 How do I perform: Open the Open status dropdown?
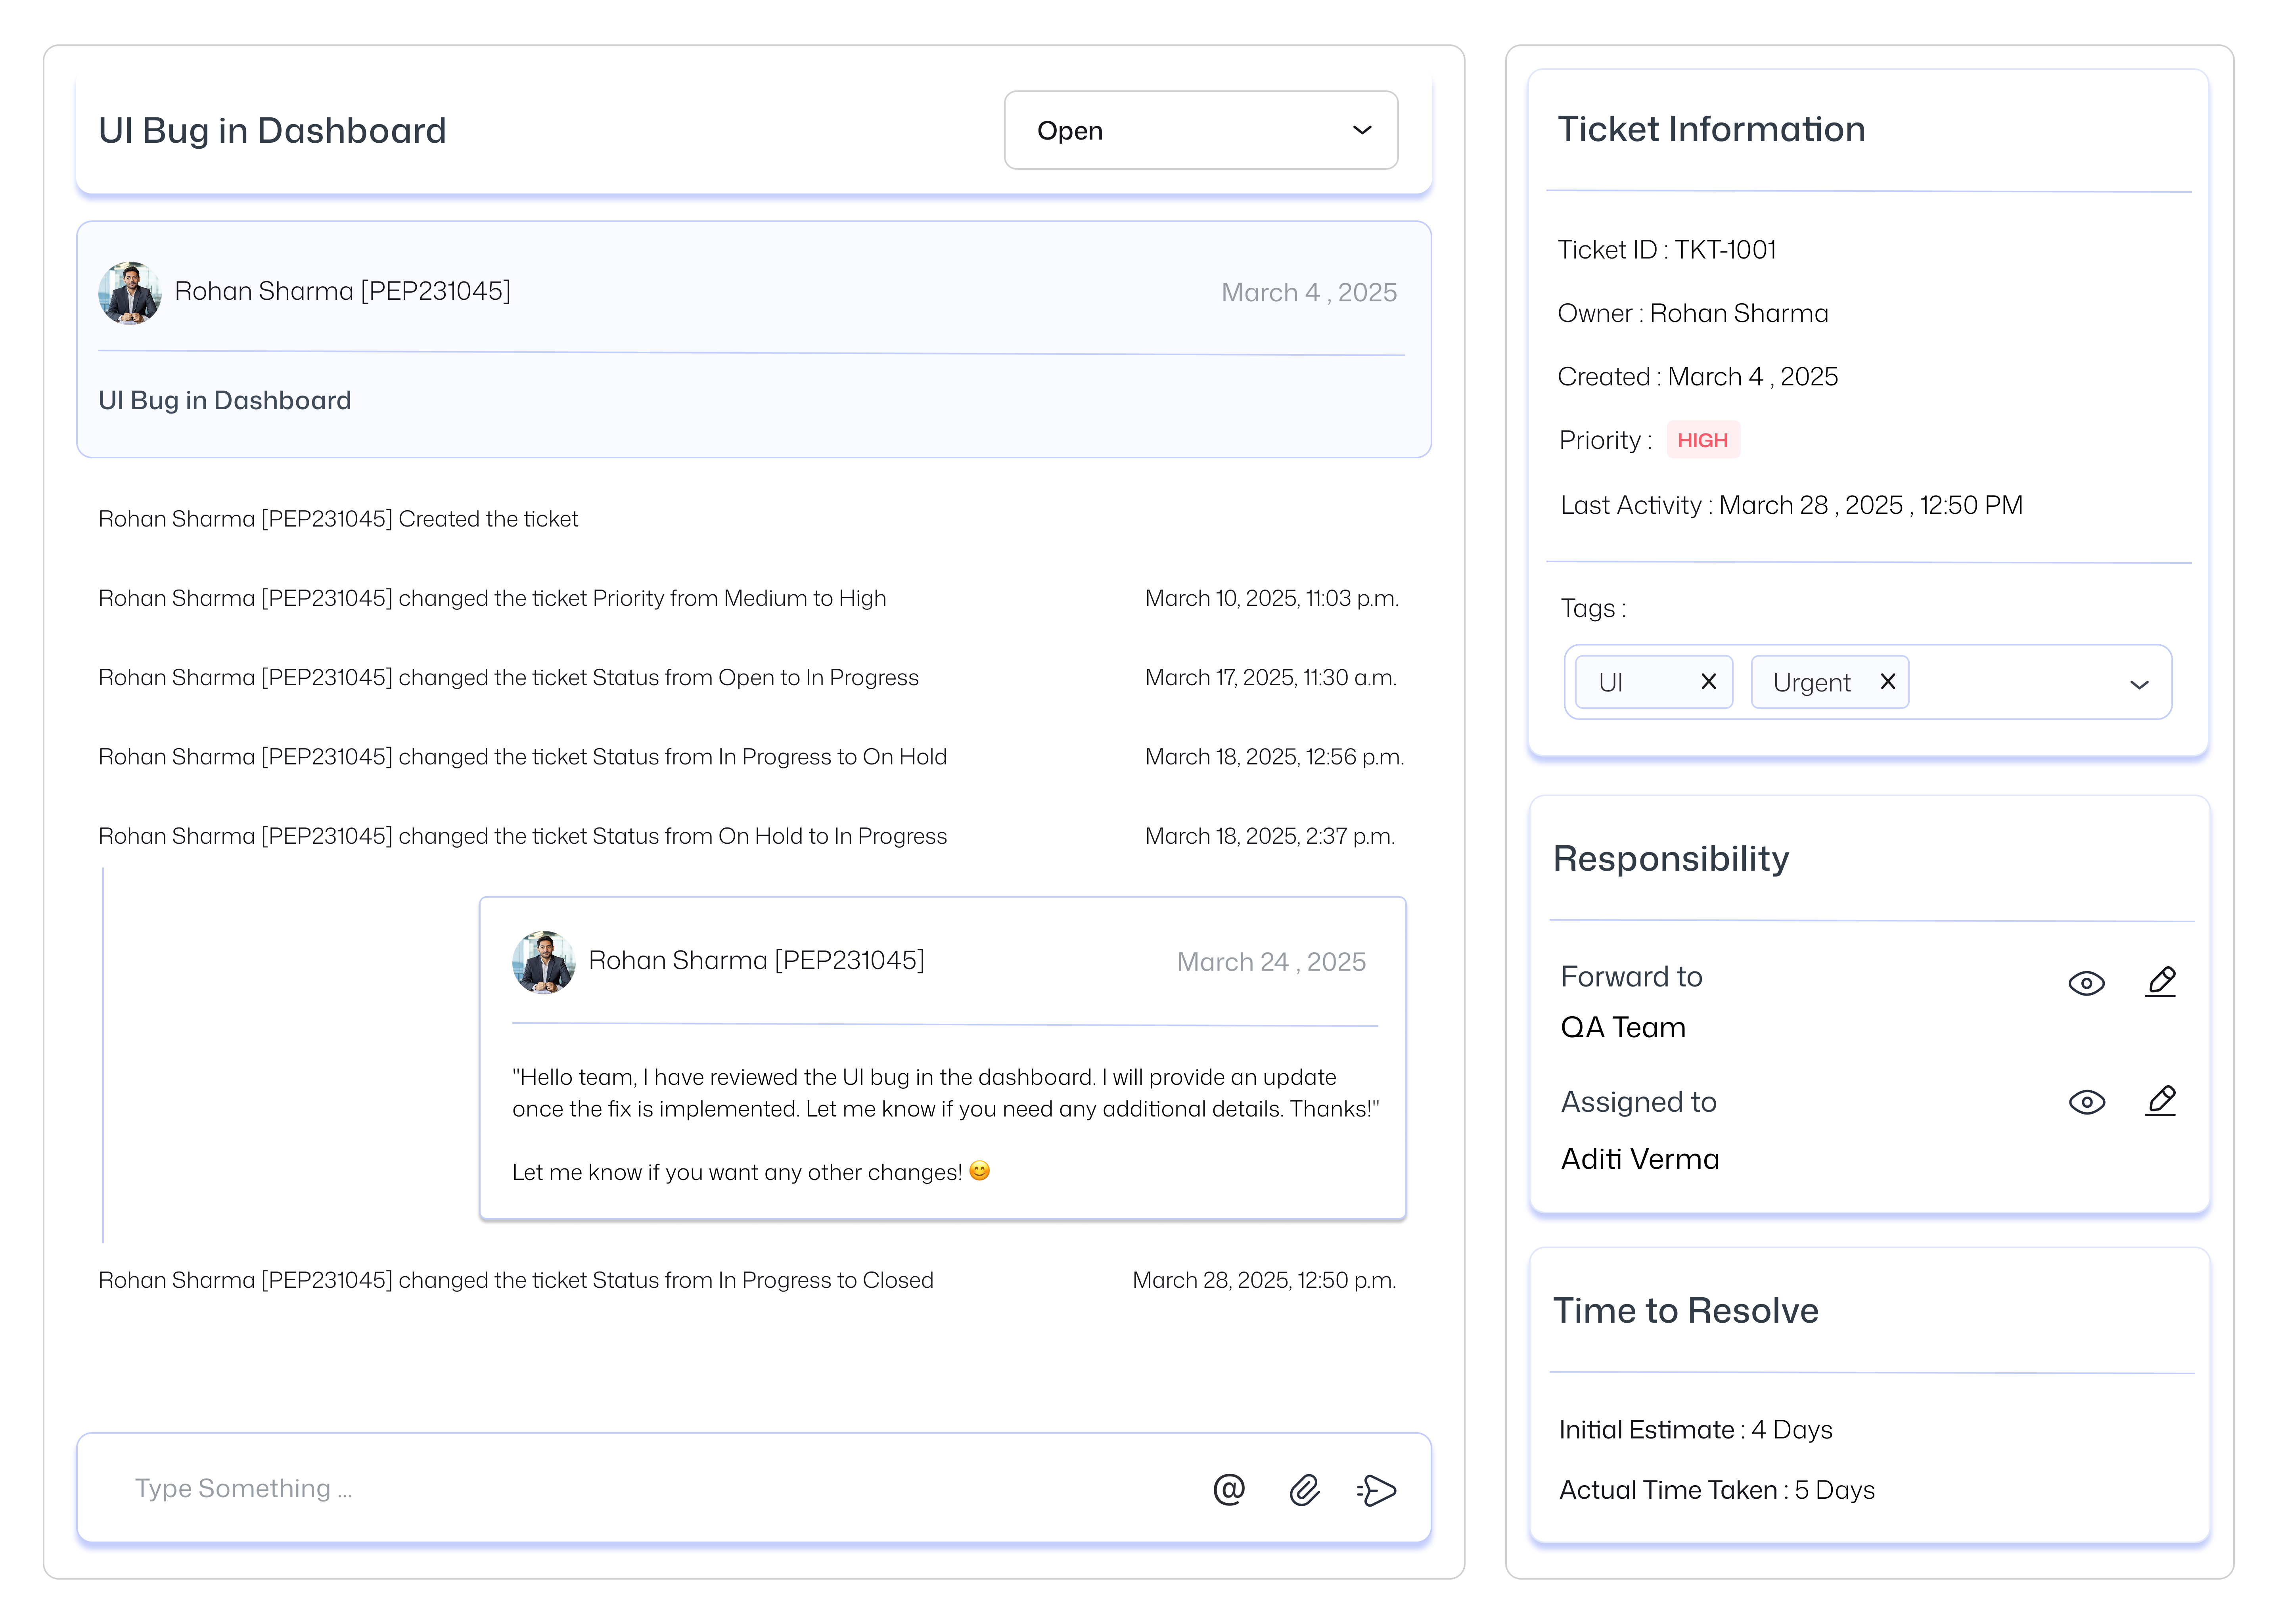pos(1200,130)
